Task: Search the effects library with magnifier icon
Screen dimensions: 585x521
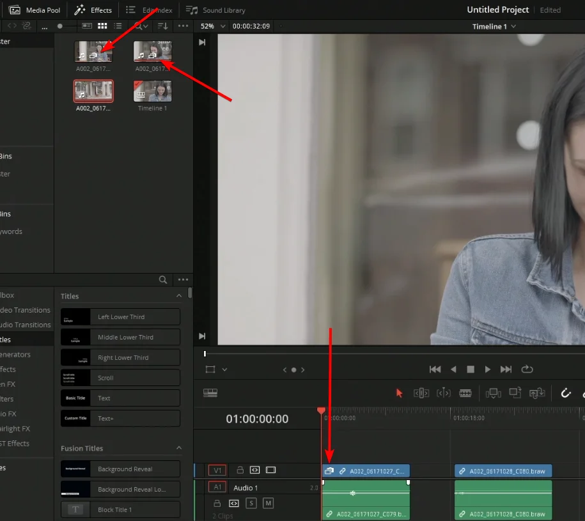Action: pyautogui.click(x=162, y=280)
